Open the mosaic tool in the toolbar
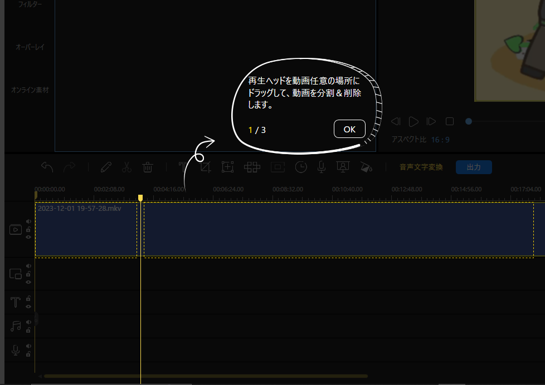The width and height of the screenshot is (545, 385). pyautogui.click(x=252, y=167)
